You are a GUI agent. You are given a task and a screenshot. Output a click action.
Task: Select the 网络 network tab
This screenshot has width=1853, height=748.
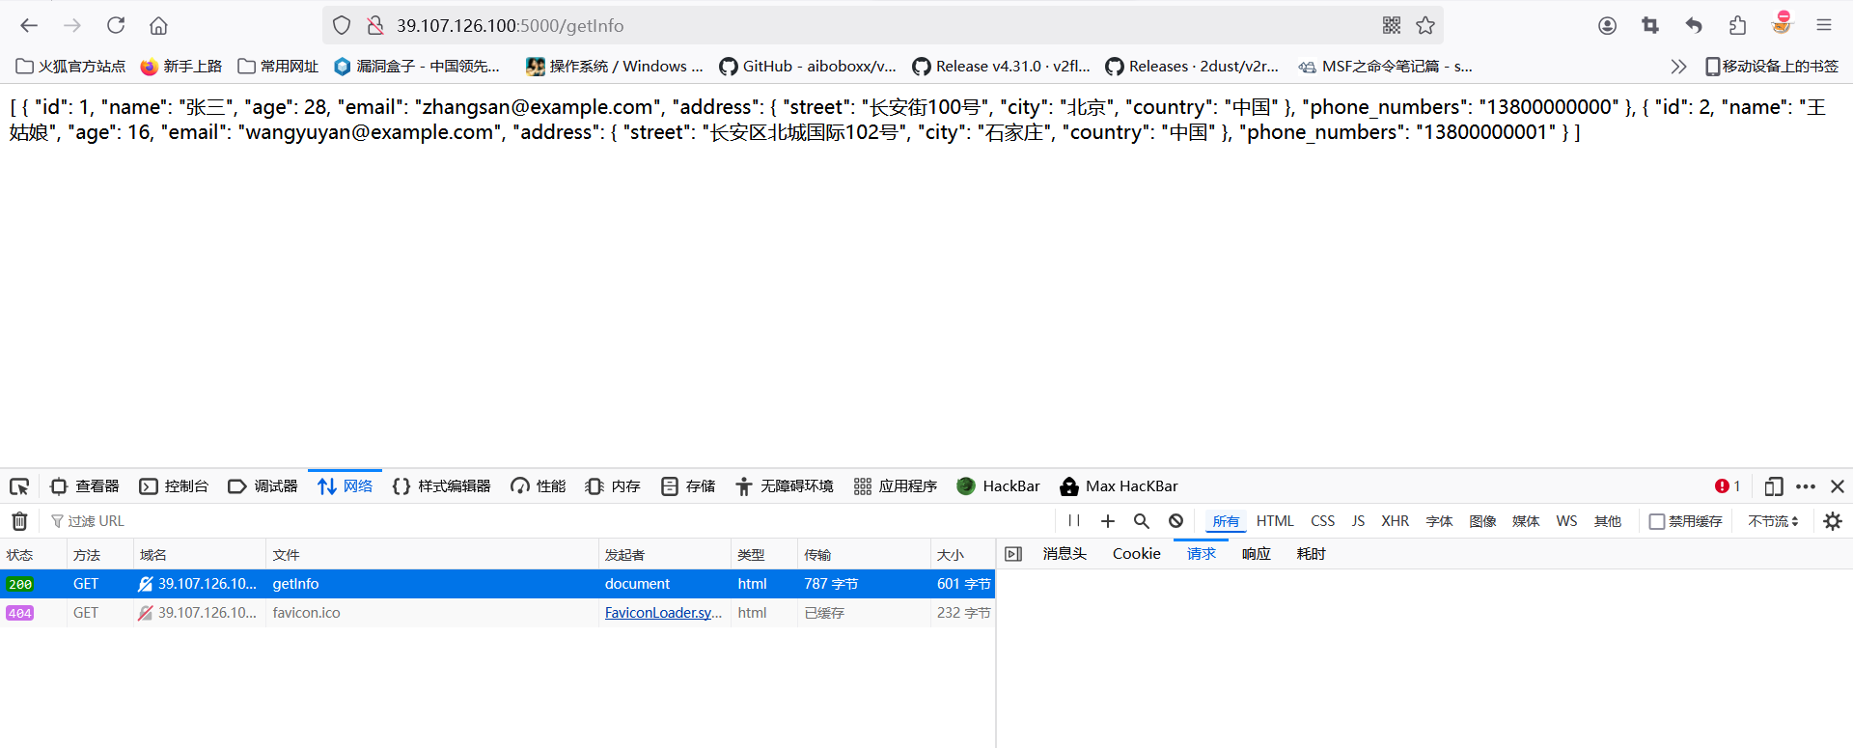[346, 486]
